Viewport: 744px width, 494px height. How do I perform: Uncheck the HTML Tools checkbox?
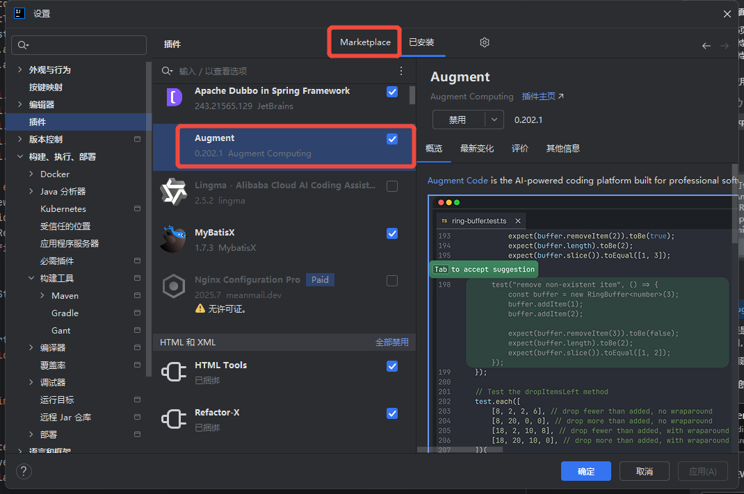pos(392,366)
